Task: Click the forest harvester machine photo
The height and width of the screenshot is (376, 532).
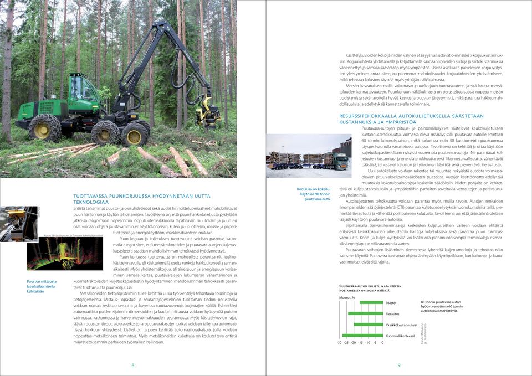Action: pos(119,89)
